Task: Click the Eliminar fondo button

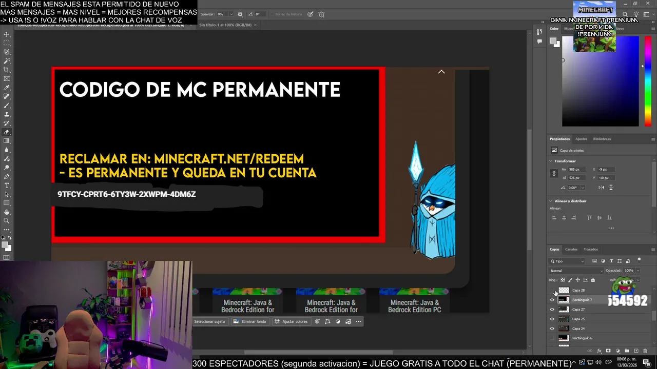Action: pos(249,321)
